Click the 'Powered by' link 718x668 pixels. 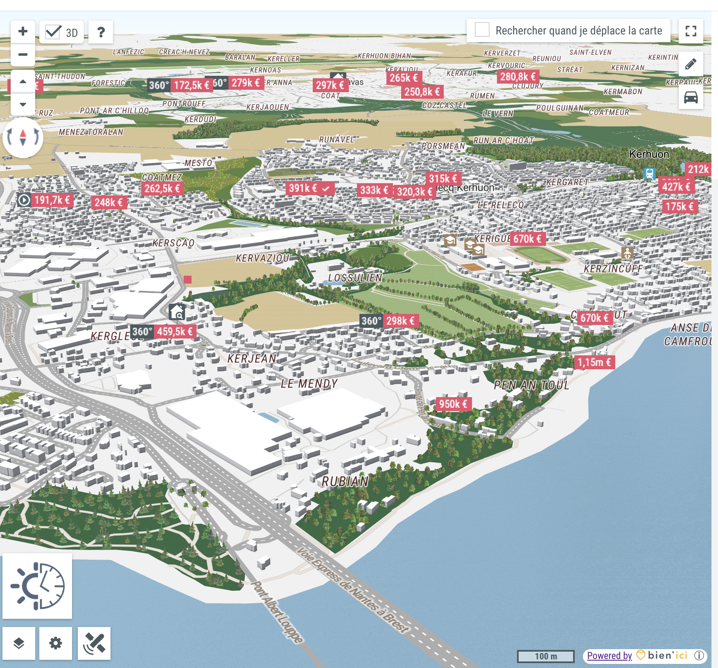click(x=609, y=656)
